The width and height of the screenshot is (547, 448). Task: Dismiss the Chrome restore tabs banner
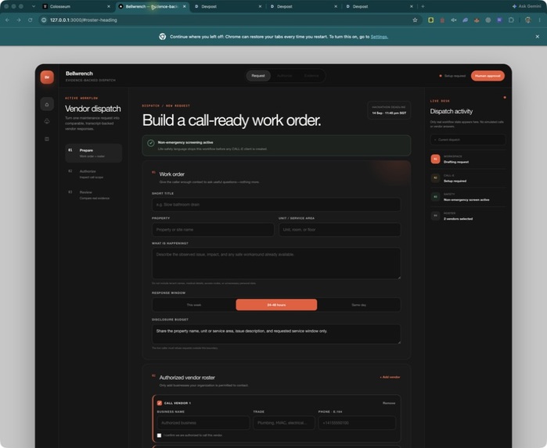click(538, 37)
